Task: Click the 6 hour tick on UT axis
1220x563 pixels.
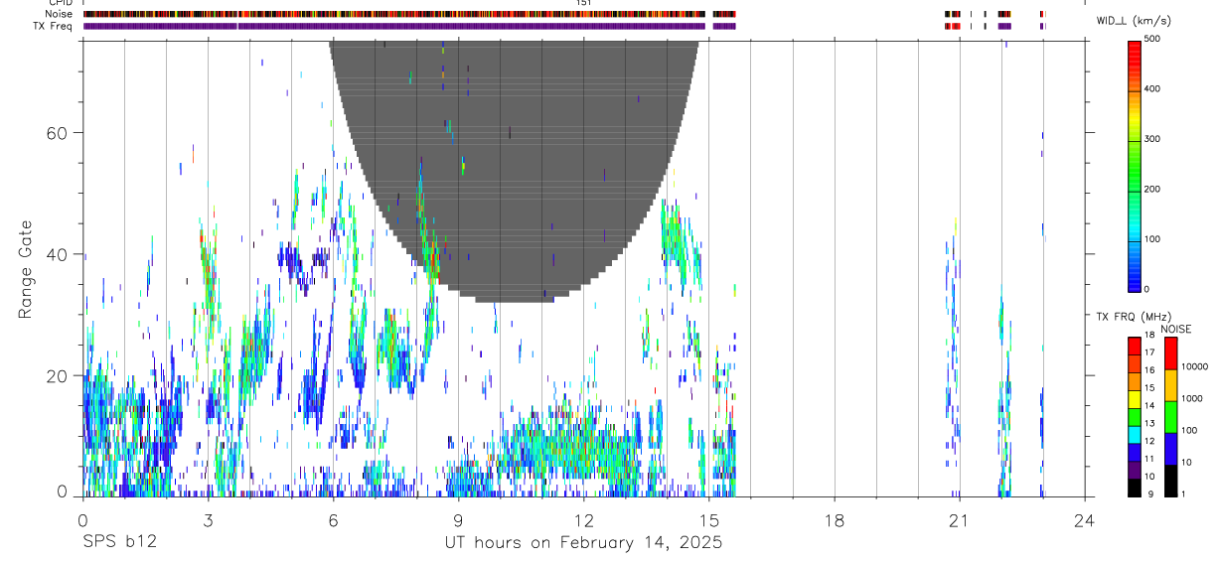Action: point(333,519)
